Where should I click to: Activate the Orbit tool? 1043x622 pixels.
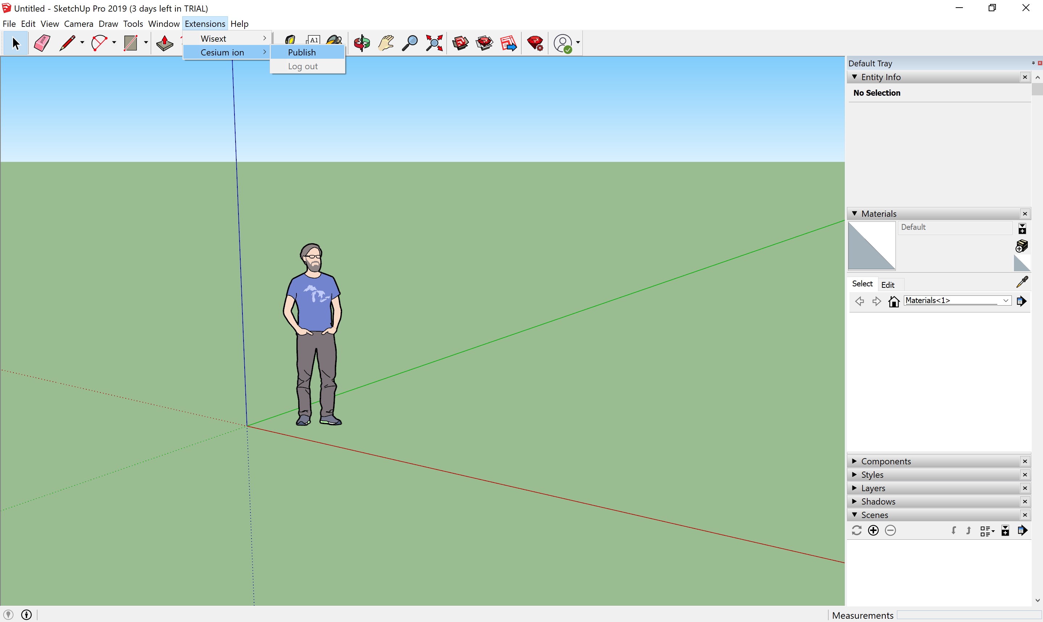pyautogui.click(x=362, y=43)
